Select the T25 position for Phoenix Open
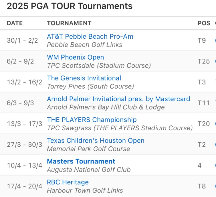 pyautogui.click(x=204, y=61)
